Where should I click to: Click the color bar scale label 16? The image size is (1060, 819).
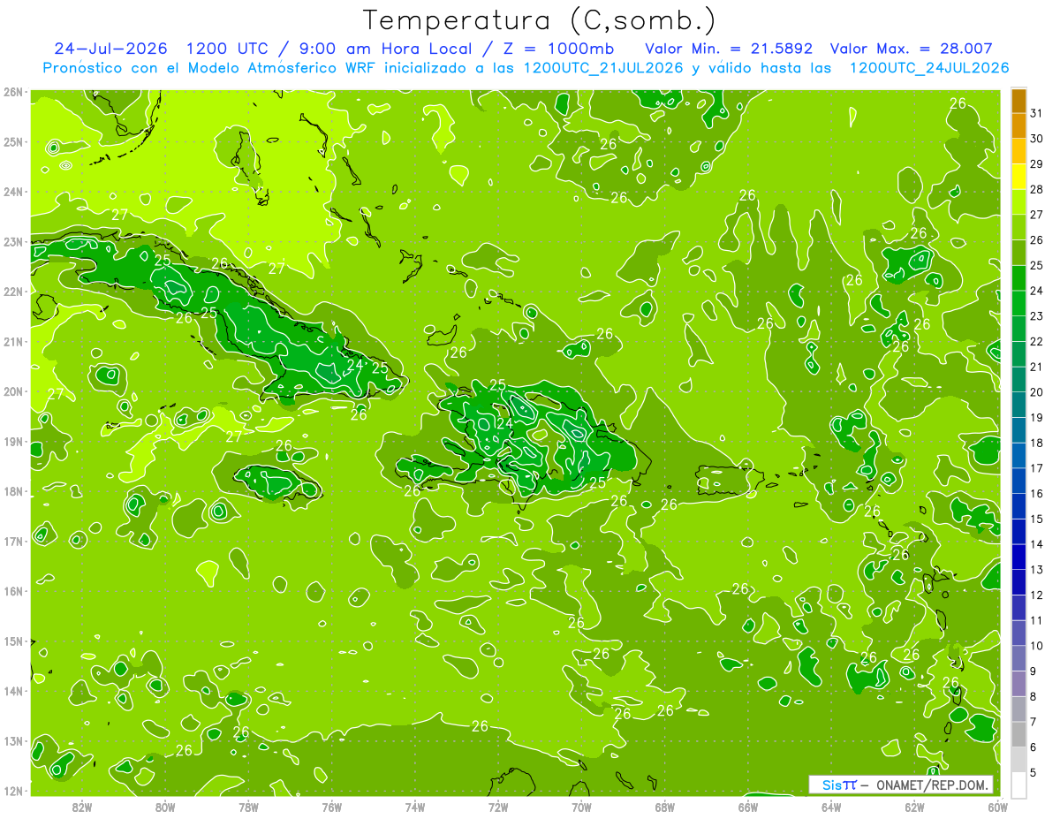click(1036, 494)
